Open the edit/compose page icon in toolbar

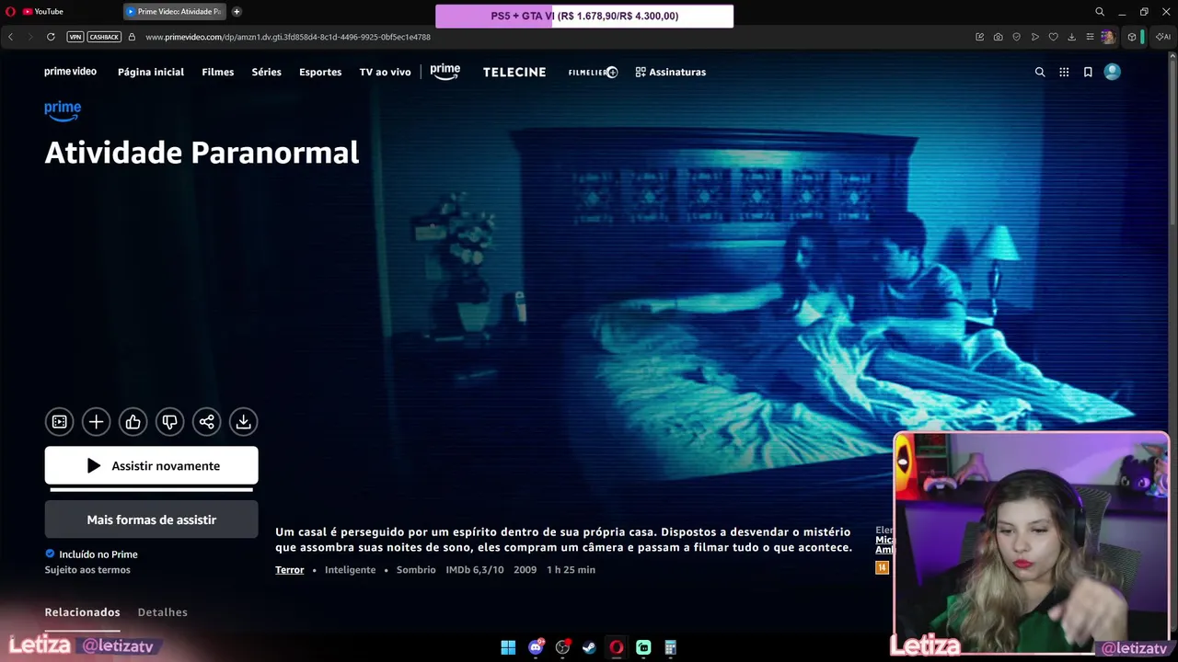pyautogui.click(x=979, y=37)
